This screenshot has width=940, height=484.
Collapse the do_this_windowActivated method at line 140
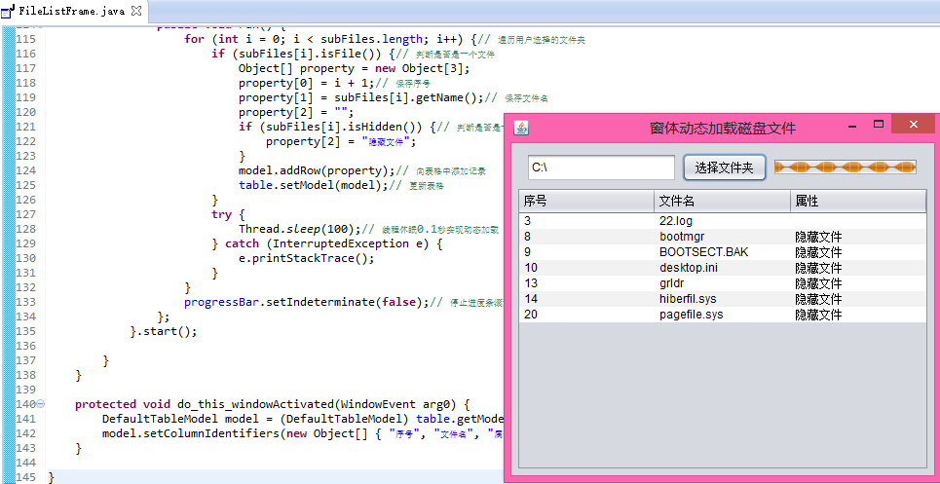coord(41,404)
